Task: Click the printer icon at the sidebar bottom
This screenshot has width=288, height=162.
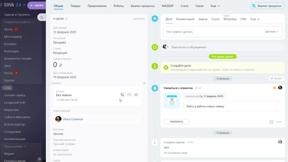Action: 39,159
